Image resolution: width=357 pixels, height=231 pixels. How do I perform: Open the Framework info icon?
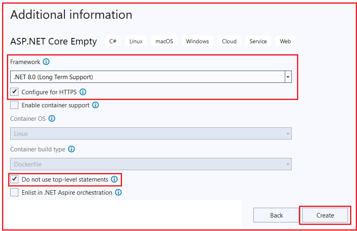click(x=46, y=62)
